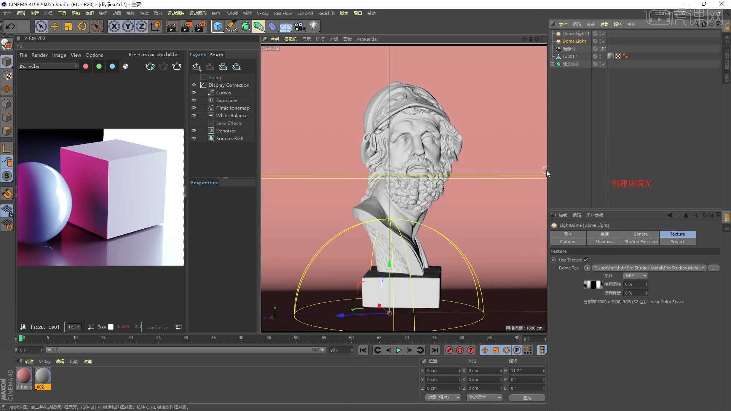Switch to the Shadows tab

[x=604, y=242]
